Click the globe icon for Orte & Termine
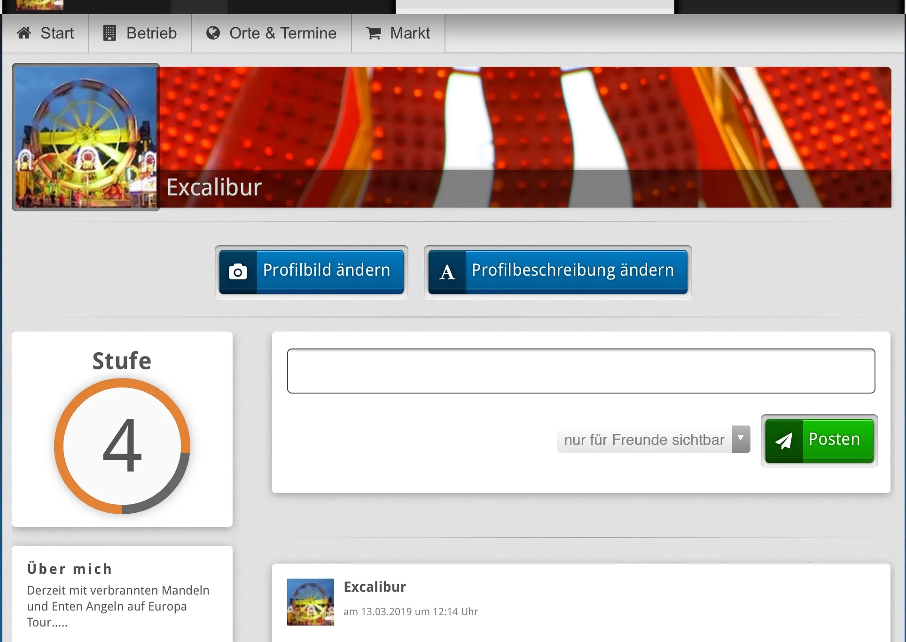The image size is (906, 642). pyautogui.click(x=213, y=33)
